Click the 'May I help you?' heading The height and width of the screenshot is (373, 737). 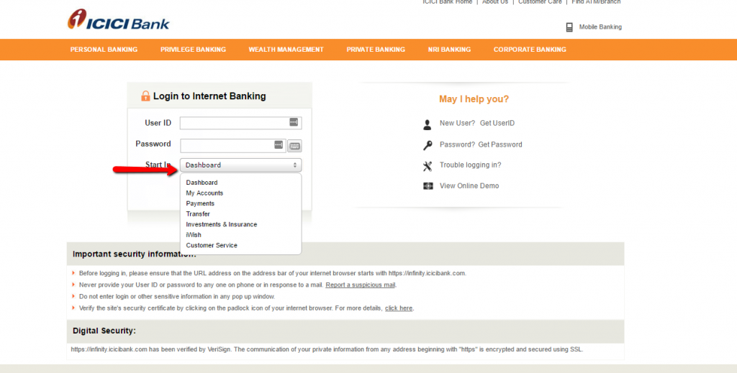pos(474,99)
